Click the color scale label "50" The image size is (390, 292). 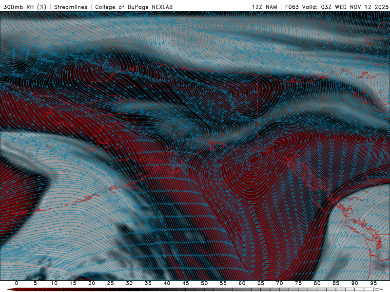pos(204,283)
